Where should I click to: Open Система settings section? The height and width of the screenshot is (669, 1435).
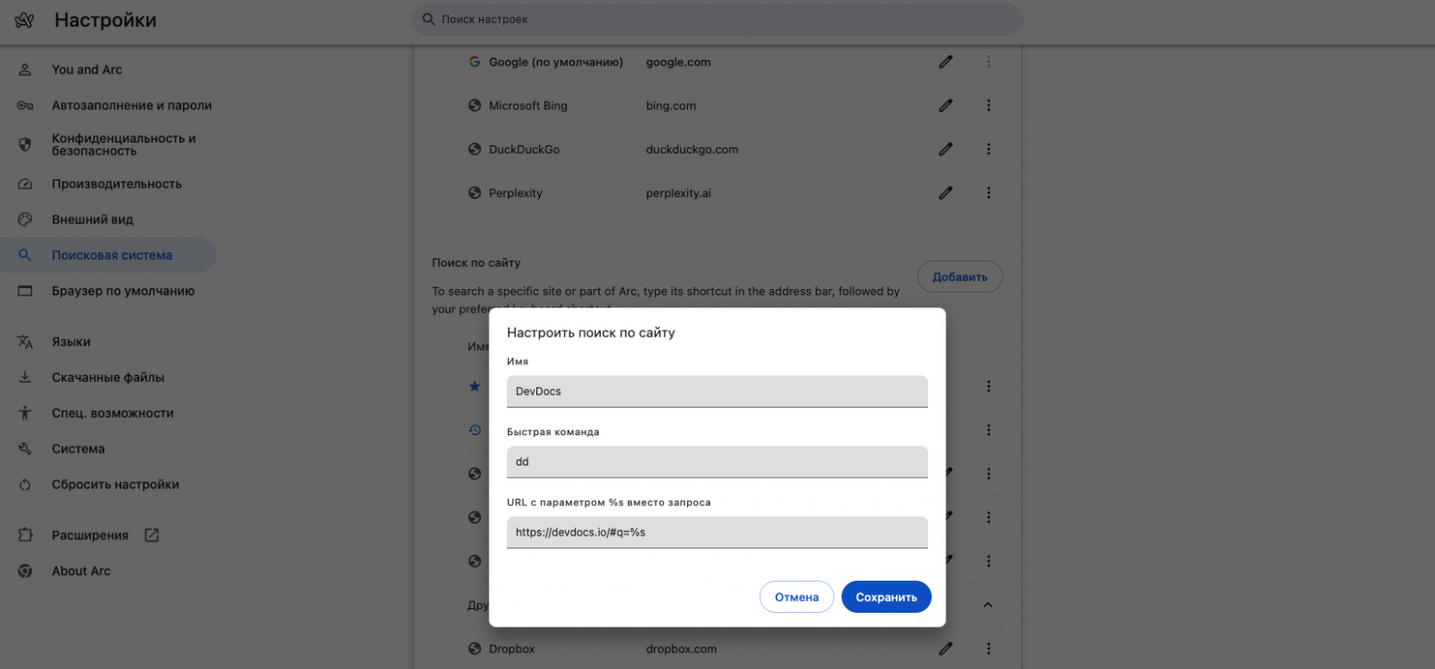tap(109, 449)
